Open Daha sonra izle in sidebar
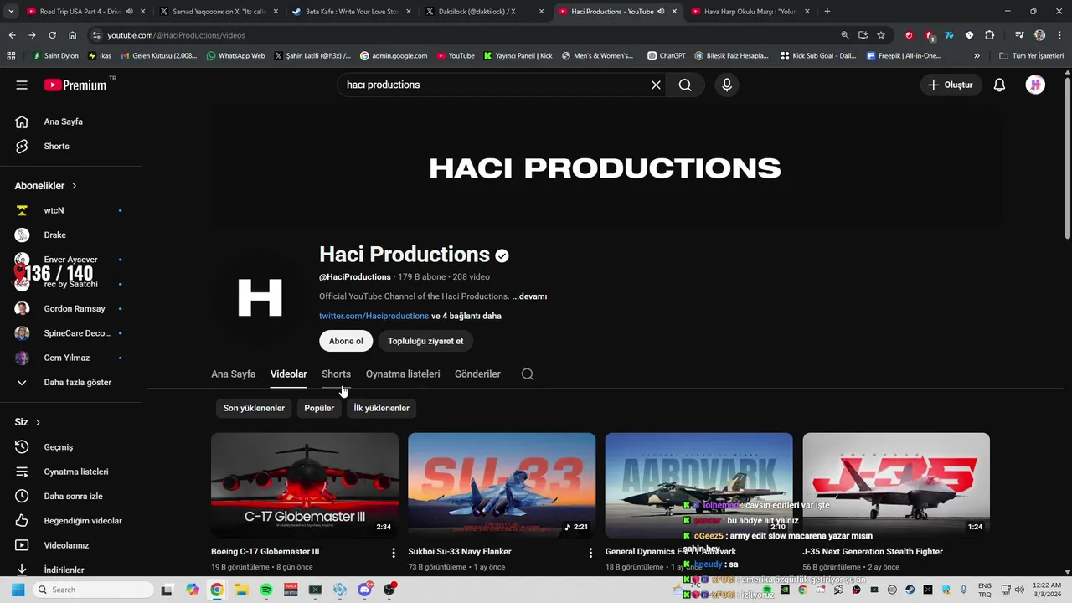The height and width of the screenshot is (603, 1072). tap(71, 496)
